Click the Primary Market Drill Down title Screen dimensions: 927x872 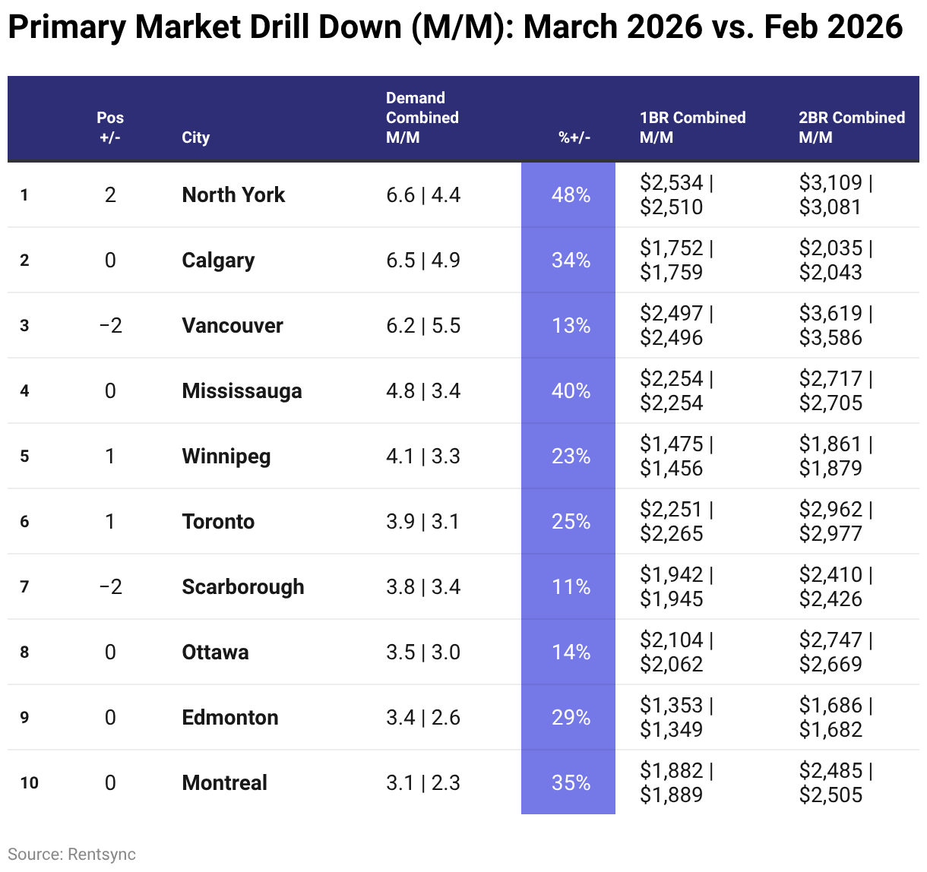point(454,27)
